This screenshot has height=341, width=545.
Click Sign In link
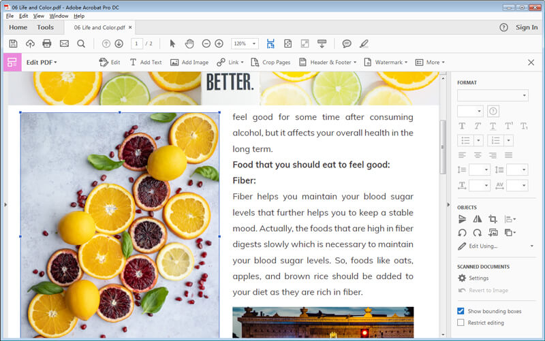[x=527, y=27]
